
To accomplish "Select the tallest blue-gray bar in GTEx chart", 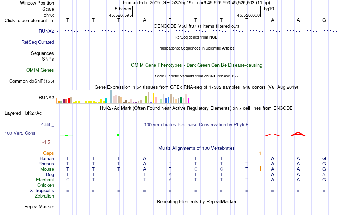I will (111, 97).
